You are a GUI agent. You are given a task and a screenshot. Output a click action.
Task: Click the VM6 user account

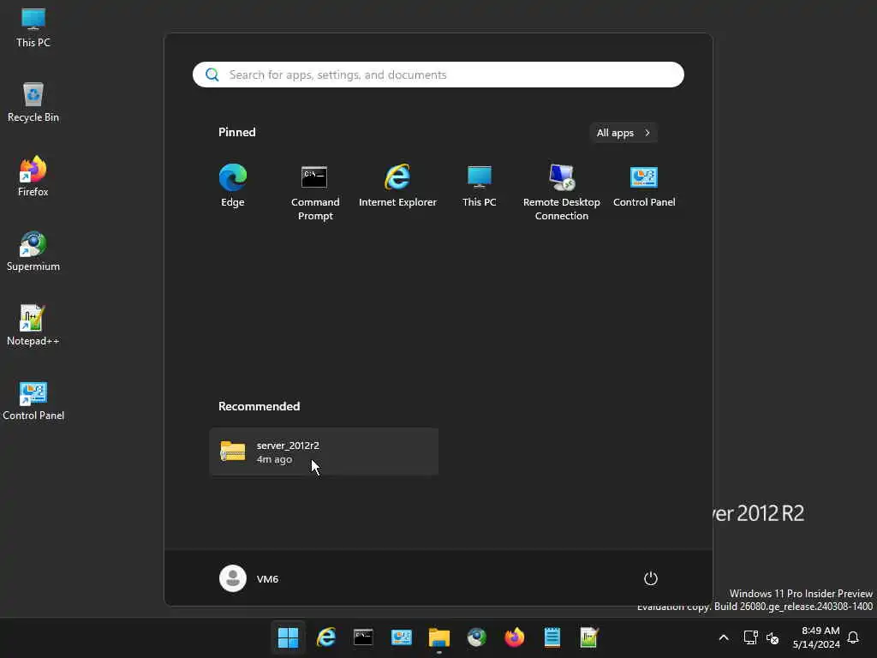pyautogui.click(x=249, y=578)
